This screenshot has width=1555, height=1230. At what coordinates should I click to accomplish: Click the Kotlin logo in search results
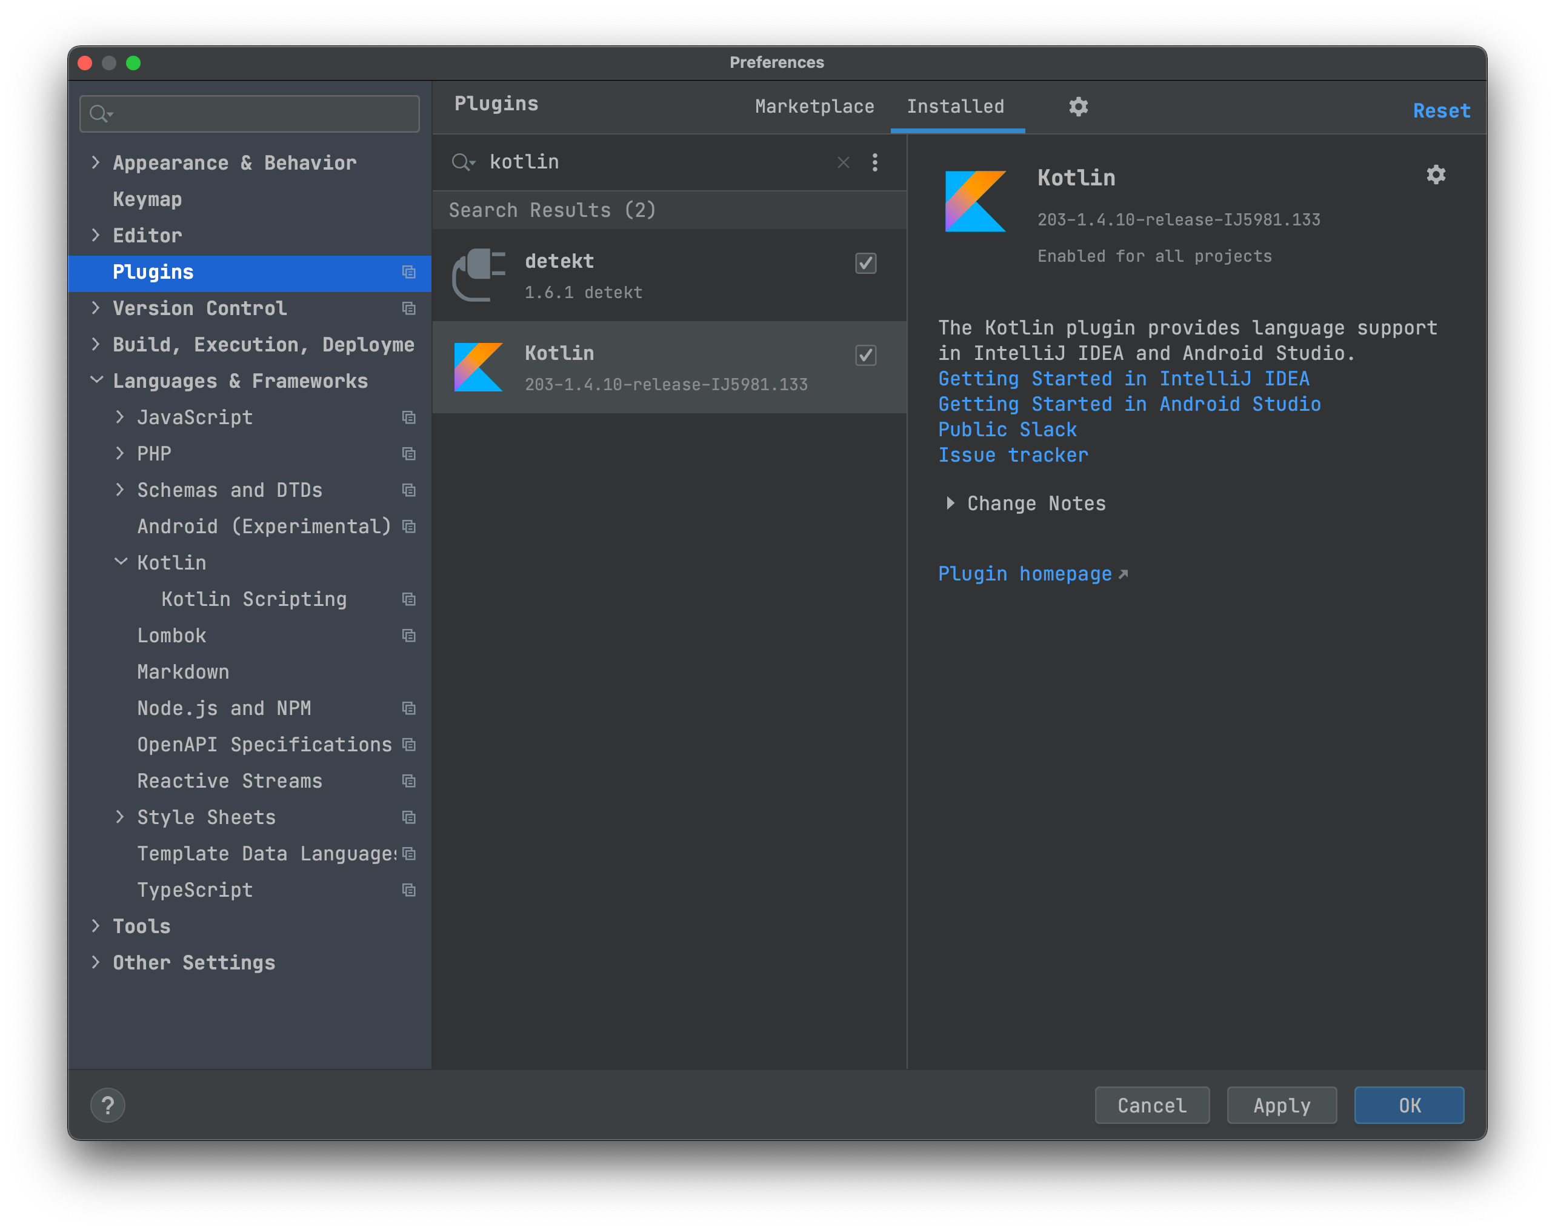478,367
